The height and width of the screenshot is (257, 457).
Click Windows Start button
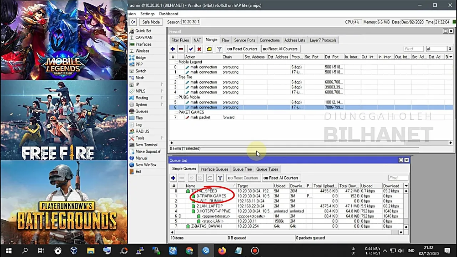coord(9,251)
